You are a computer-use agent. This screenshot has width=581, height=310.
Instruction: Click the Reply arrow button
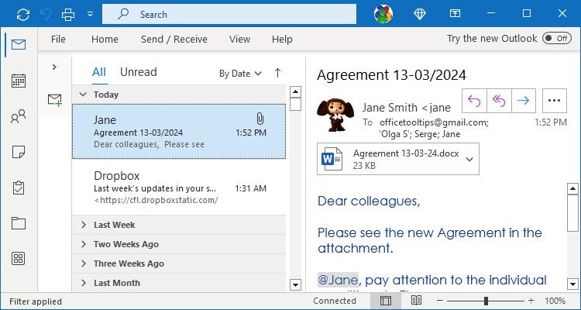pos(474,101)
